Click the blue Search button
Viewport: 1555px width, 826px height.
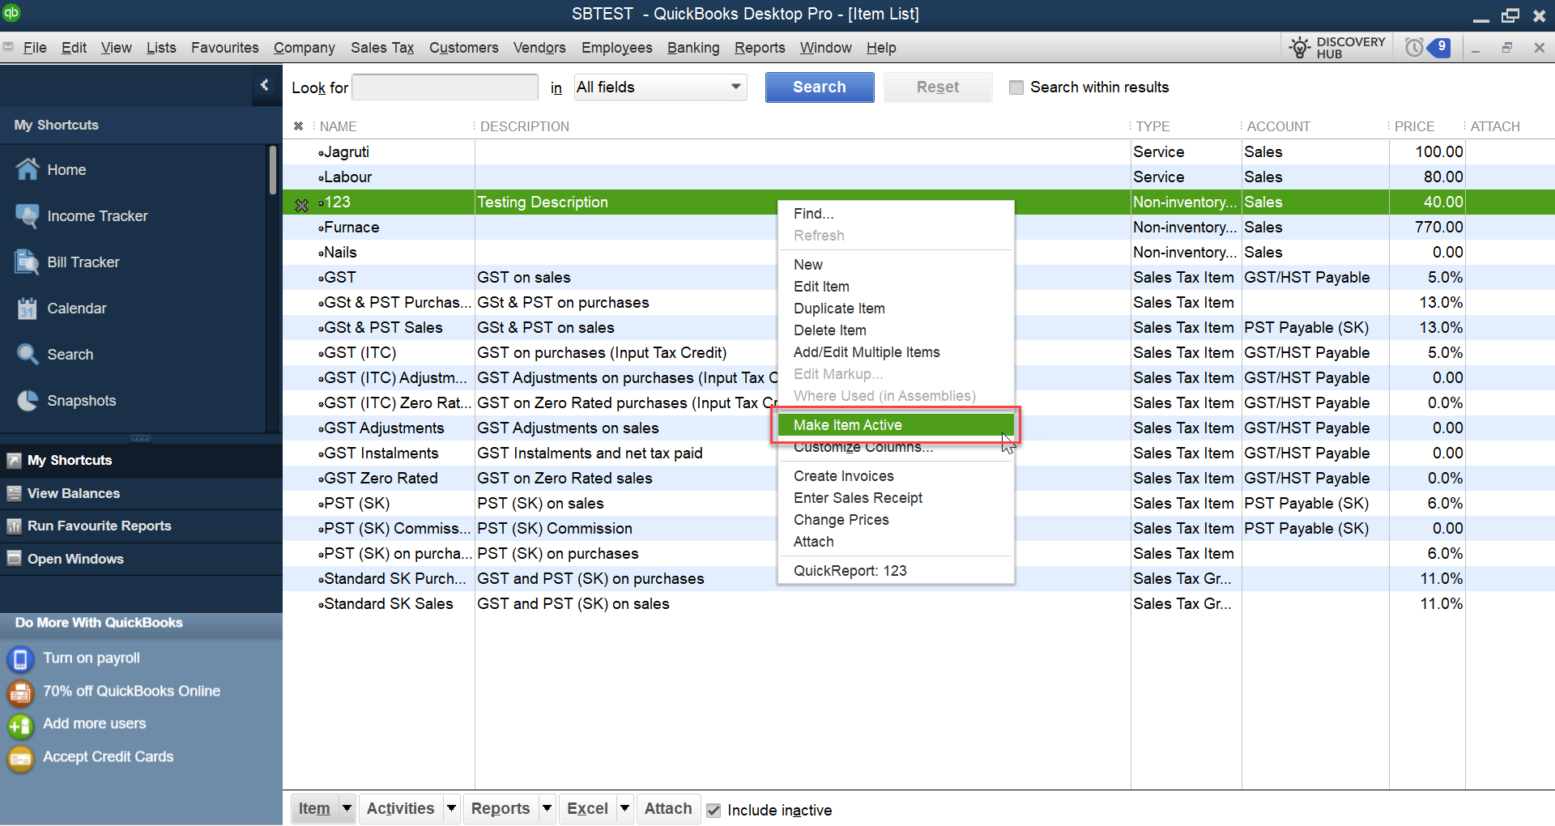click(819, 87)
